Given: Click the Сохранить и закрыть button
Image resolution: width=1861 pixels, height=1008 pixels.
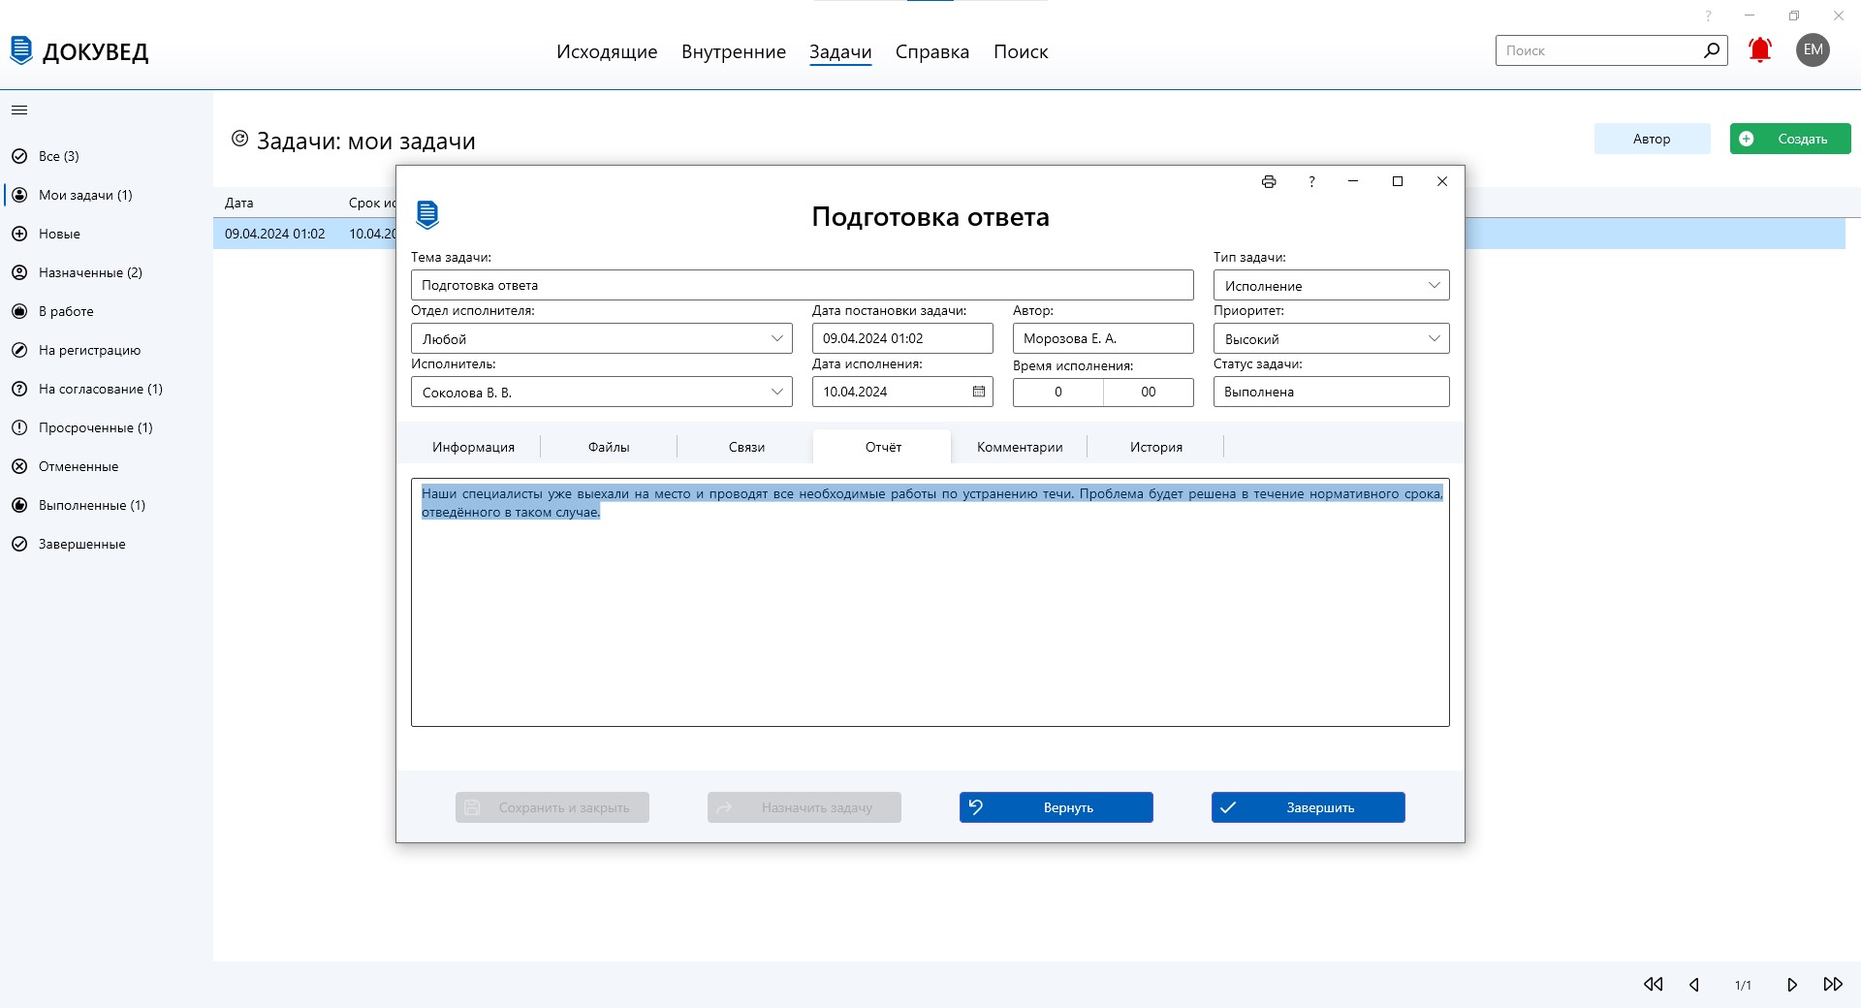Looking at the screenshot, I should [552, 807].
